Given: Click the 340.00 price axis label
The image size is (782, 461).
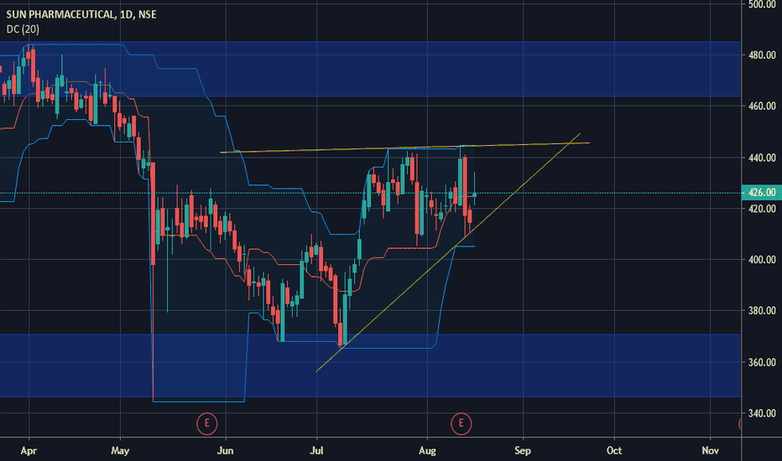Looking at the screenshot, I should pyautogui.click(x=762, y=413).
